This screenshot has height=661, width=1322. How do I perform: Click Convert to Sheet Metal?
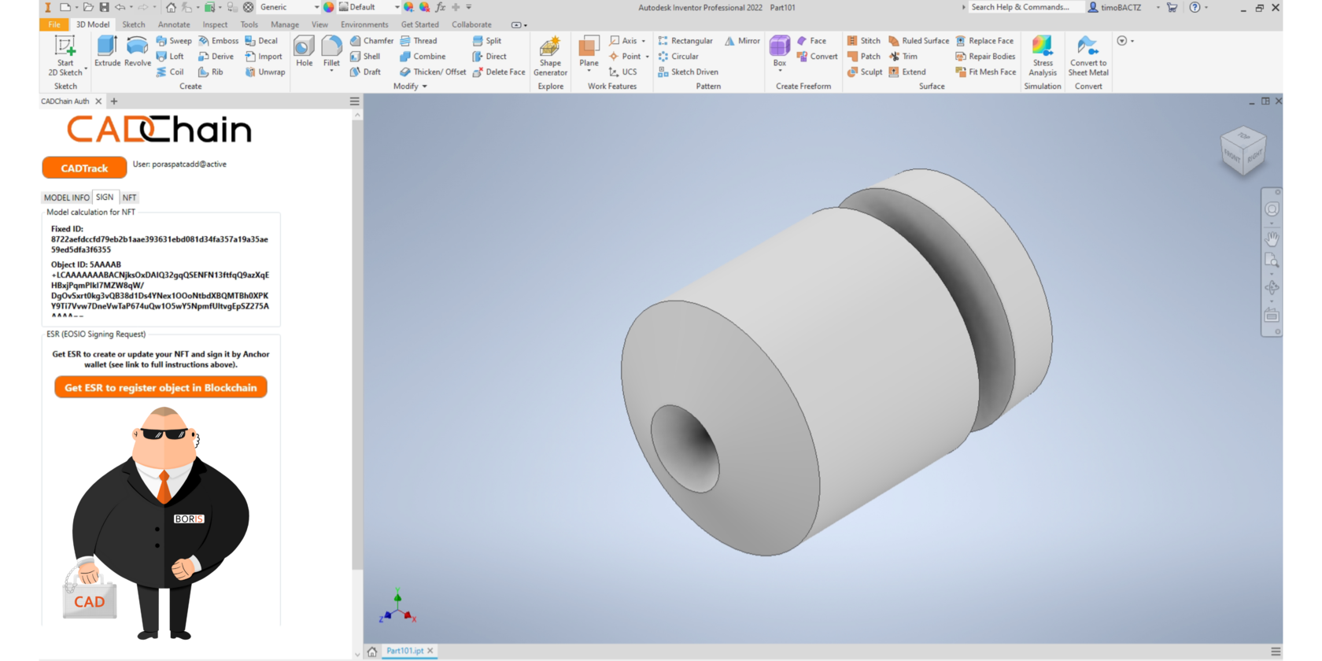(1088, 56)
